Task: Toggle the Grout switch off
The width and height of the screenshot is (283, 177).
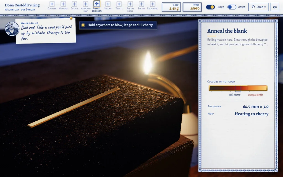Action: click(210, 7)
